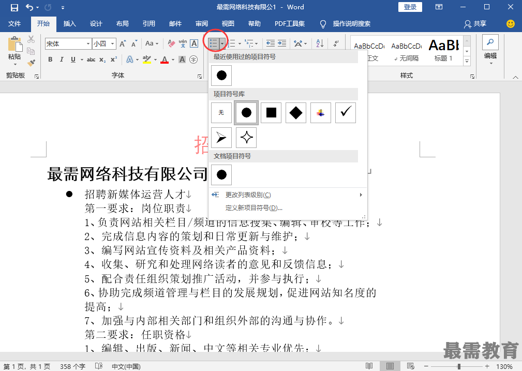Click the increase indent icon
Screen dimensions: 522x371
(x=282, y=43)
